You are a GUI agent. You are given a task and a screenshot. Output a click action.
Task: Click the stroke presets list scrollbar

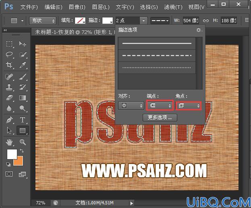(x=199, y=63)
